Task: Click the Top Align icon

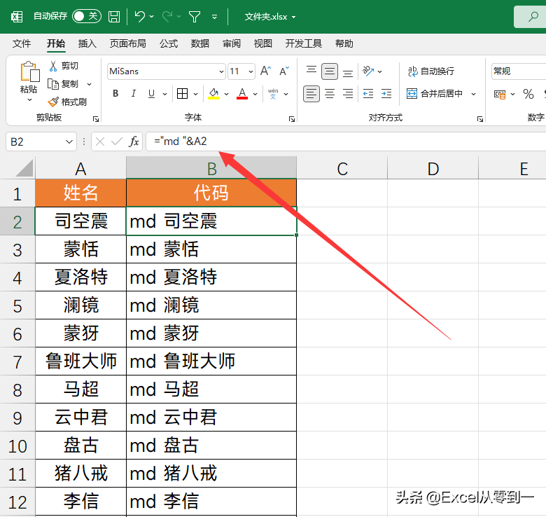Action: (311, 71)
